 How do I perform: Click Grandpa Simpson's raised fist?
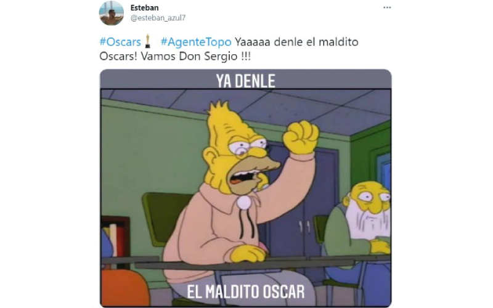(300, 137)
